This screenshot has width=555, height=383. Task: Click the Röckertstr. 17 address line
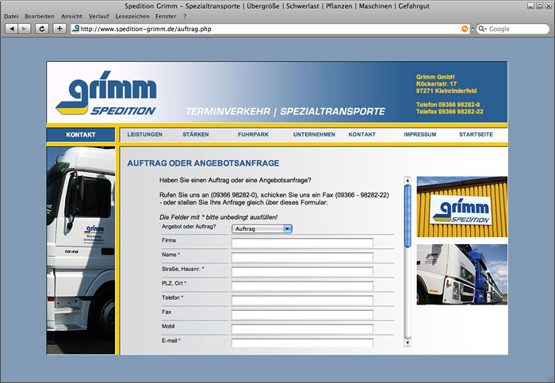tap(436, 84)
